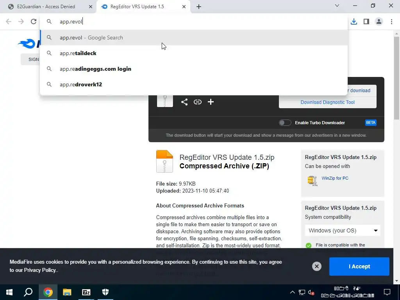Copy the file link icon
The height and width of the screenshot is (300, 400).
(x=197, y=102)
